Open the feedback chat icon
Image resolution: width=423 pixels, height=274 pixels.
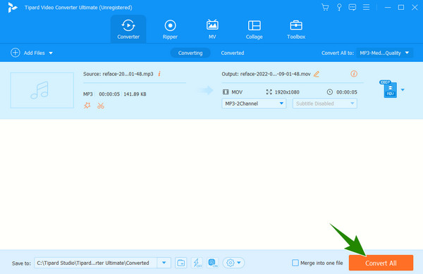pyautogui.click(x=352, y=7)
